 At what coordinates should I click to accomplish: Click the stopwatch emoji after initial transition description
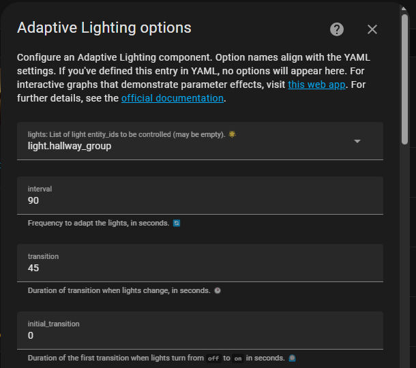coord(292,358)
